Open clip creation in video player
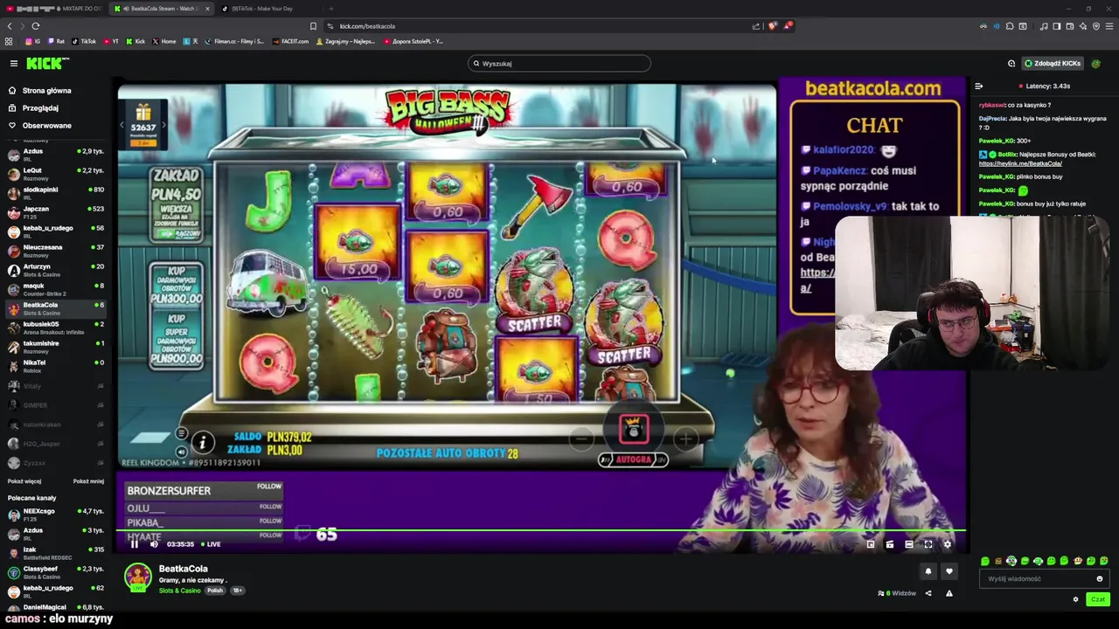 890,544
